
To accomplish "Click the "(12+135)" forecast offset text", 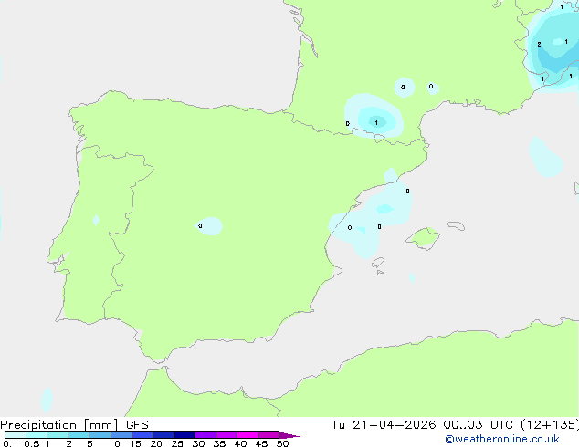I will point(550,425).
